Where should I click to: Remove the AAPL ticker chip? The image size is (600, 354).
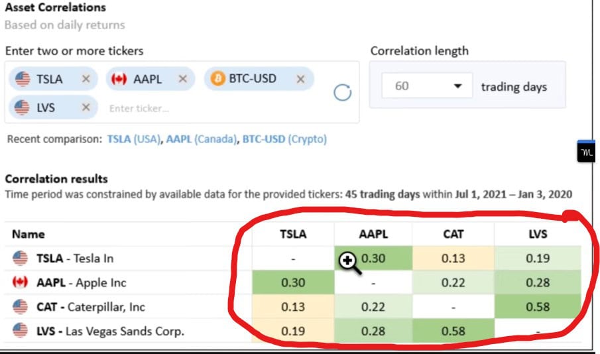click(x=183, y=79)
